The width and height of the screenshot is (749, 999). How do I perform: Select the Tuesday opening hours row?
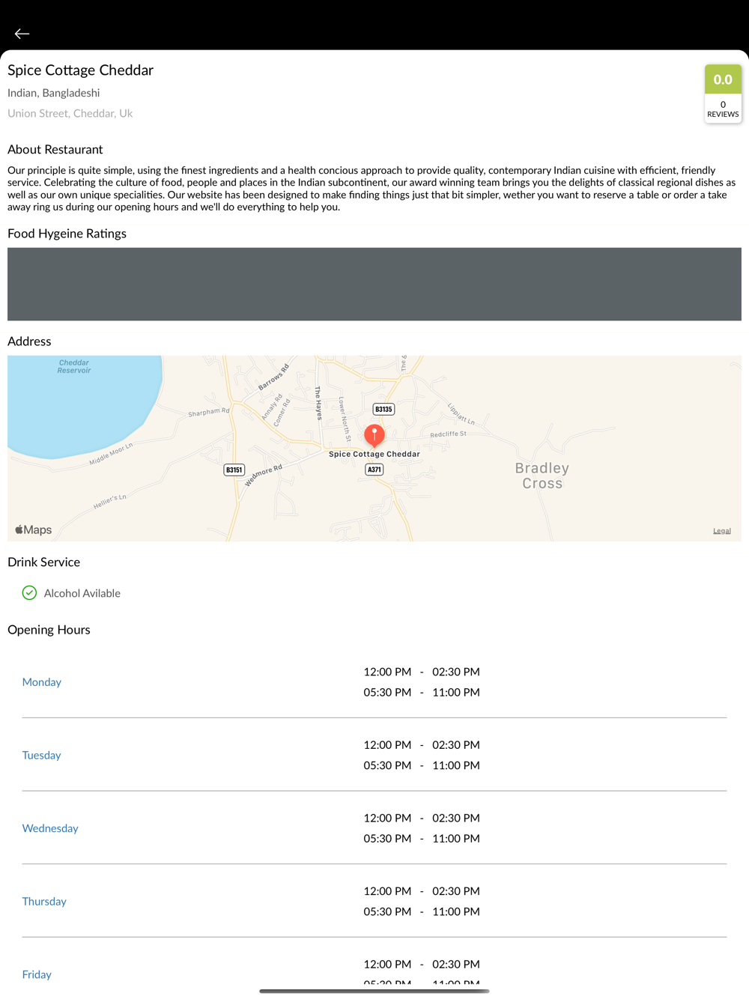click(374, 755)
